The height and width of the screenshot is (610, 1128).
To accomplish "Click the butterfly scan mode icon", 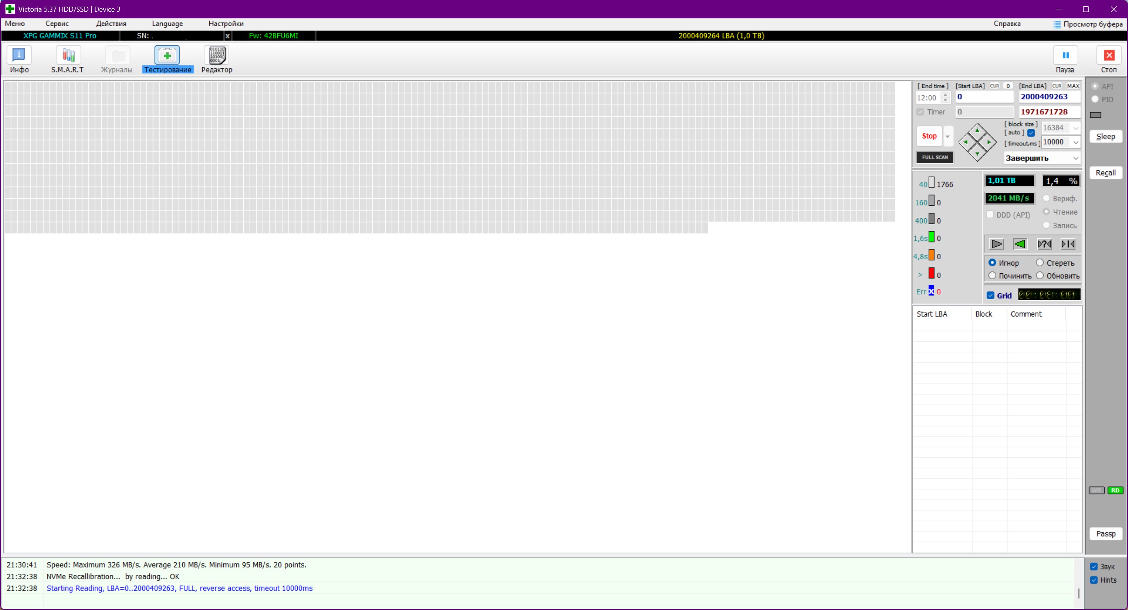I will (1068, 244).
